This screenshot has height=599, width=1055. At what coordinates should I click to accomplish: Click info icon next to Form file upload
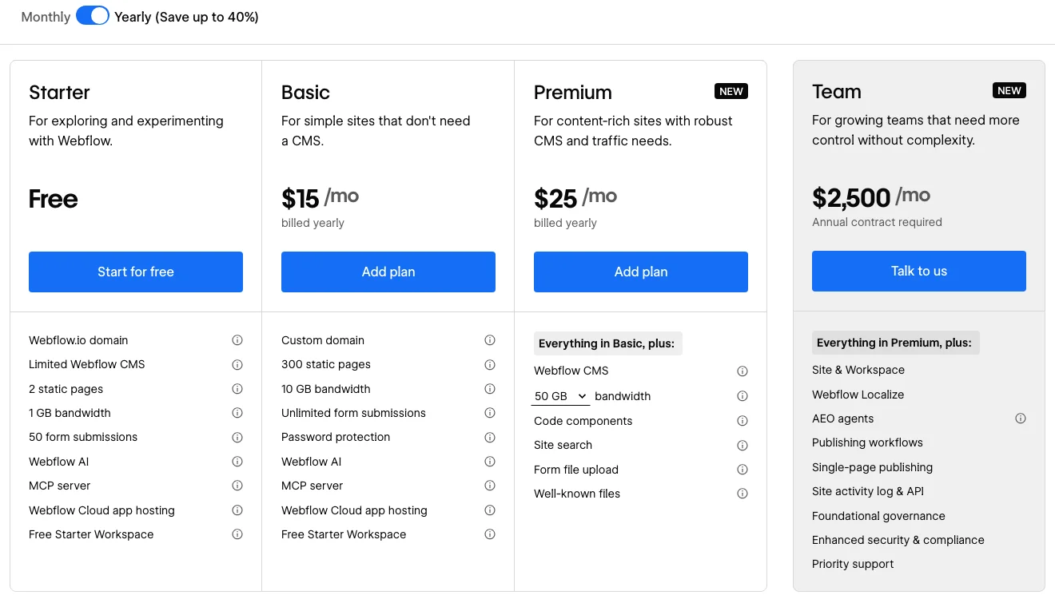(x=742, y=470)
